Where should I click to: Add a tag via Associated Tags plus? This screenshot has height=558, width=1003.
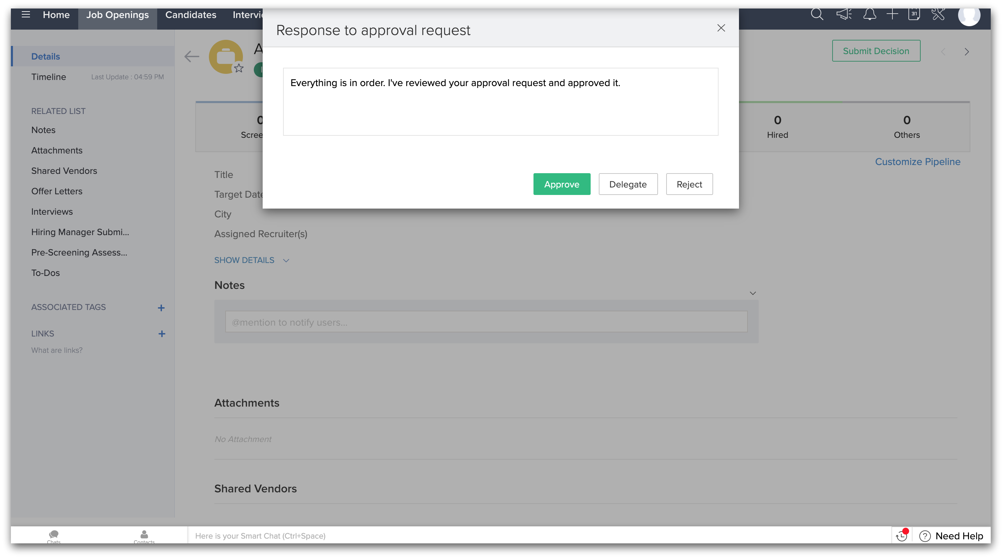coord(161,308)
